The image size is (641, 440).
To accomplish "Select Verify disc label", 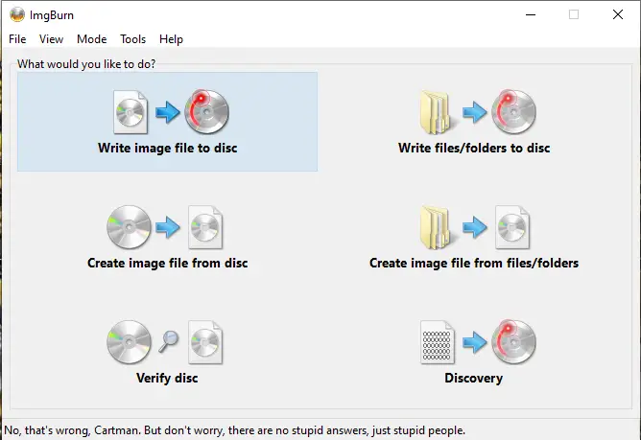I will pyautogui.click(x=167, y=379).
